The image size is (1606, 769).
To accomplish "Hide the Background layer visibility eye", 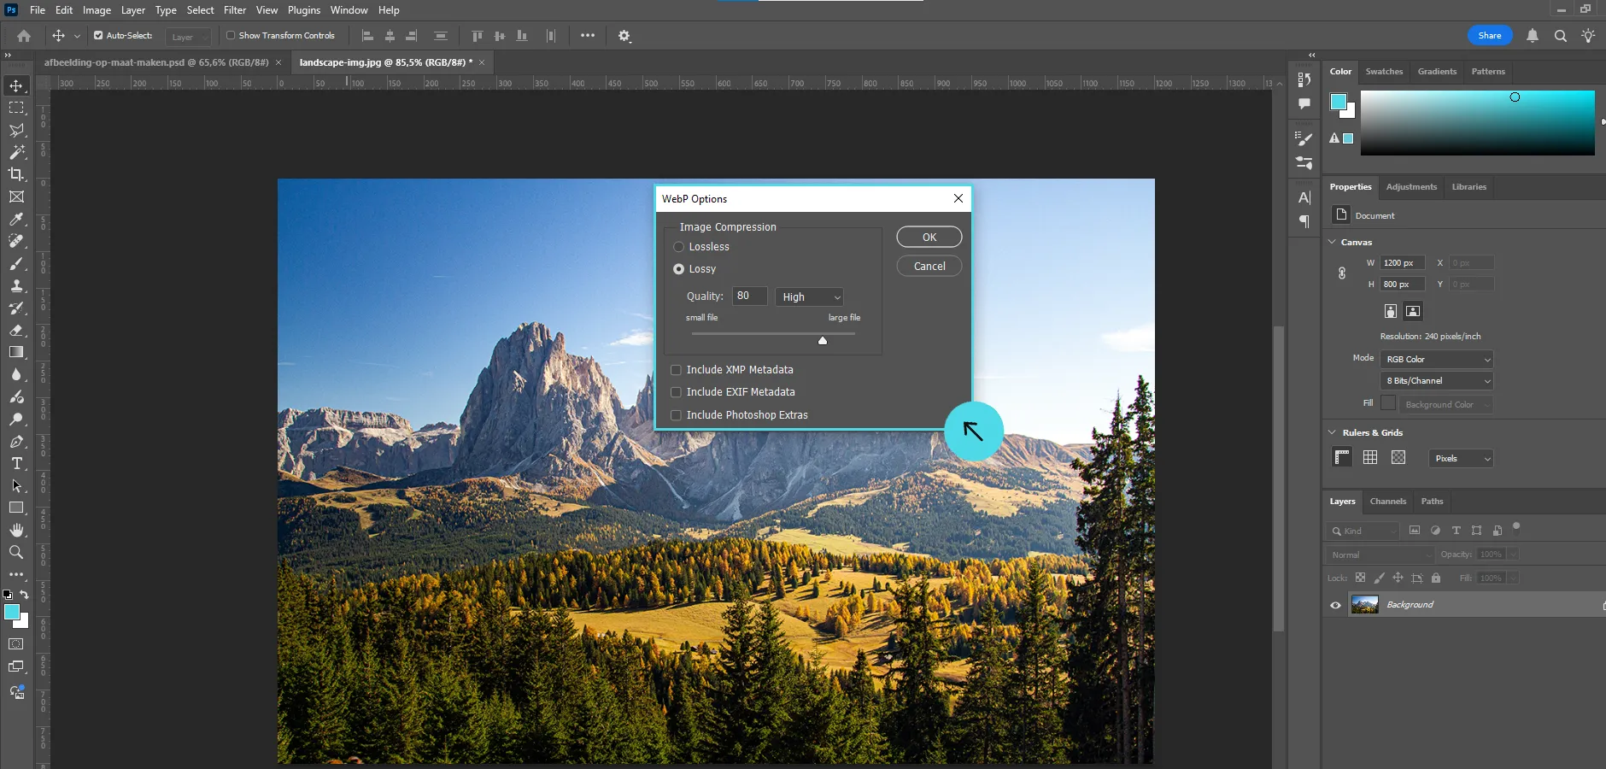I will pos(1335,605).
